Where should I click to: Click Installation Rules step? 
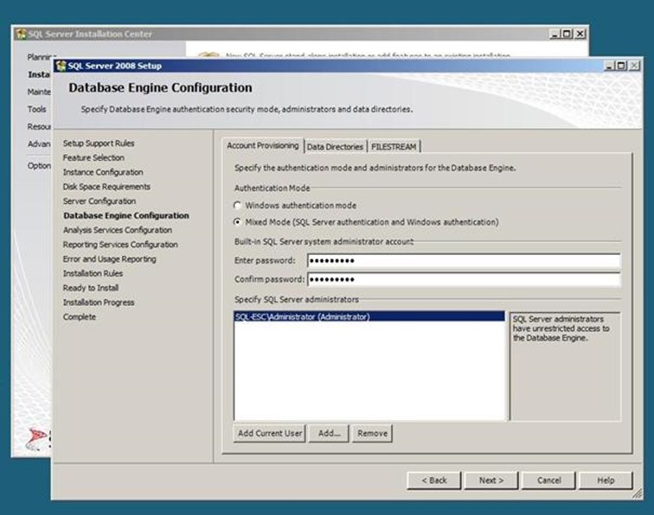click(93, 273)
